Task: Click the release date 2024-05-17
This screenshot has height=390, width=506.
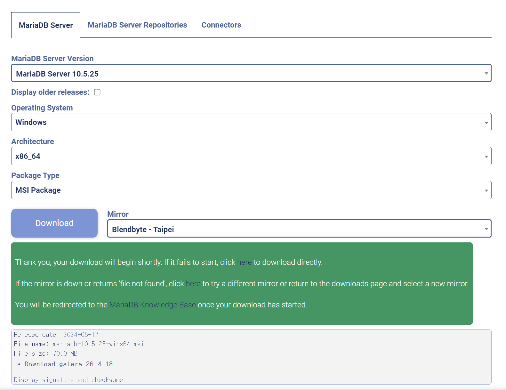Action: point(81,335)
